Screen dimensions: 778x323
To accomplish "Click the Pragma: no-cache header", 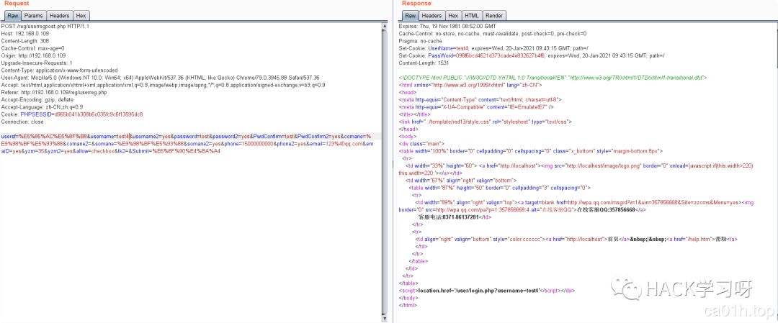I will (420, 40).
